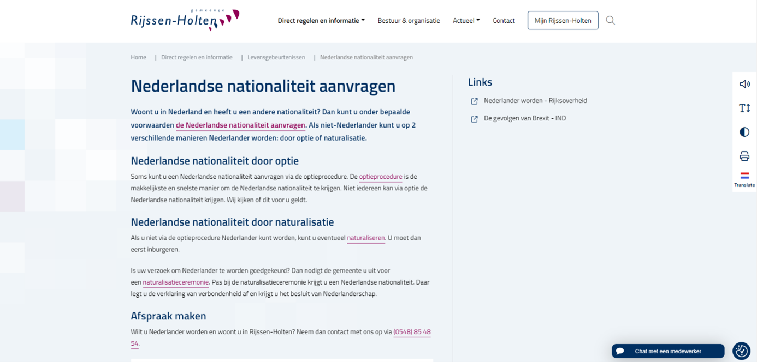The height and width of the screenshot is (362, 757).
Task: Toggle the high contrast mode icon
Action: [x=744, y=132]
